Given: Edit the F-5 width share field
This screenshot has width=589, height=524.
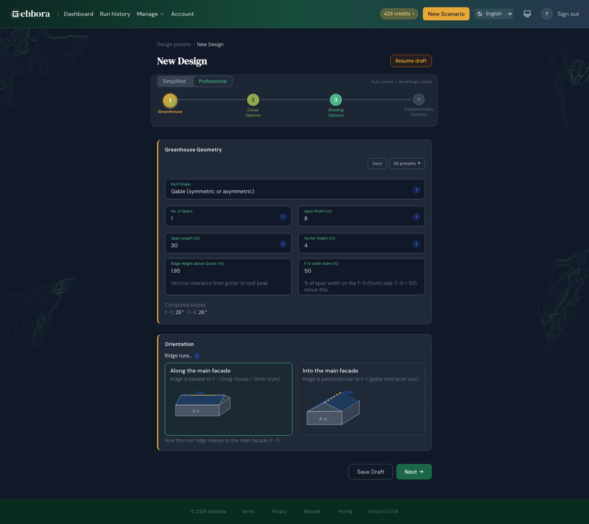Looking at the screenshot, I should (x=361, y=276).
